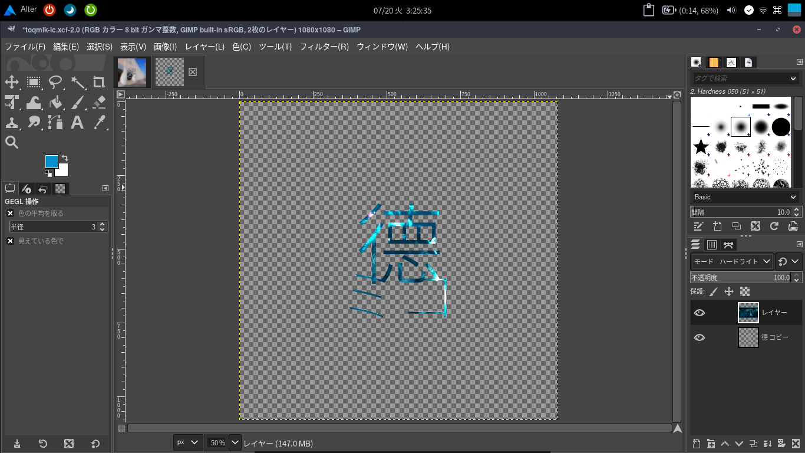Select the Text tool in toolbox
The image size is (805, 453).
[x=77, y=122]
